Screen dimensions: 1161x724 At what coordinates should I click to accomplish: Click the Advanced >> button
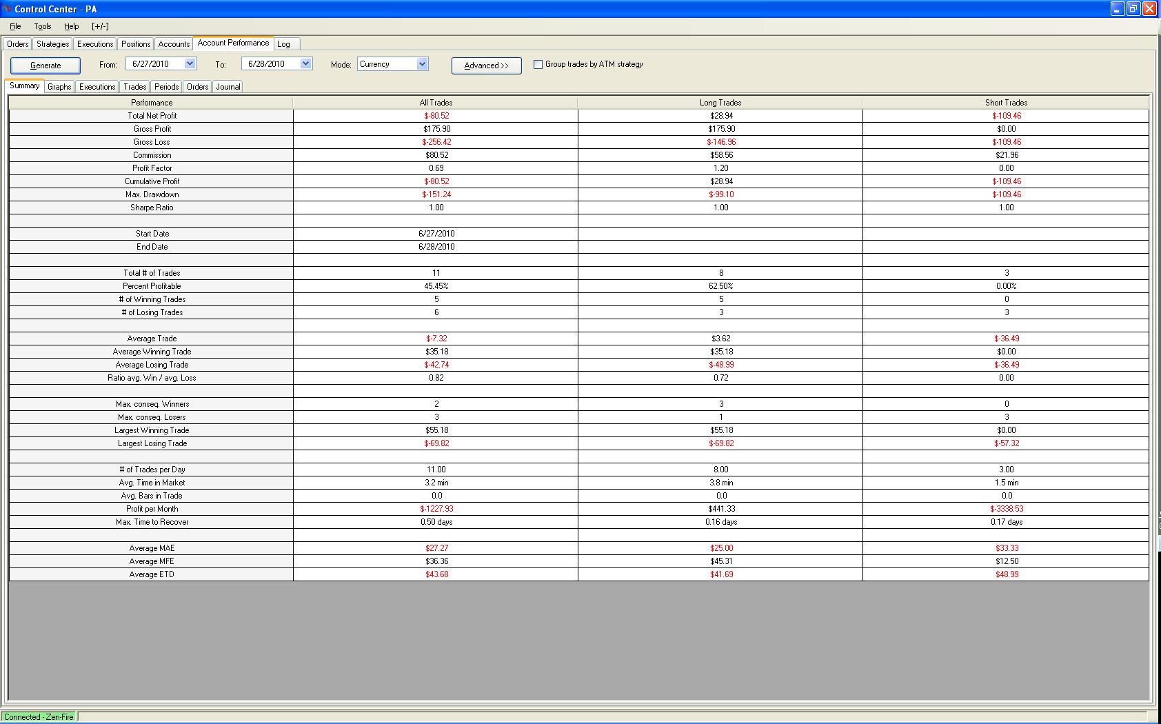(x=486, y=66)
